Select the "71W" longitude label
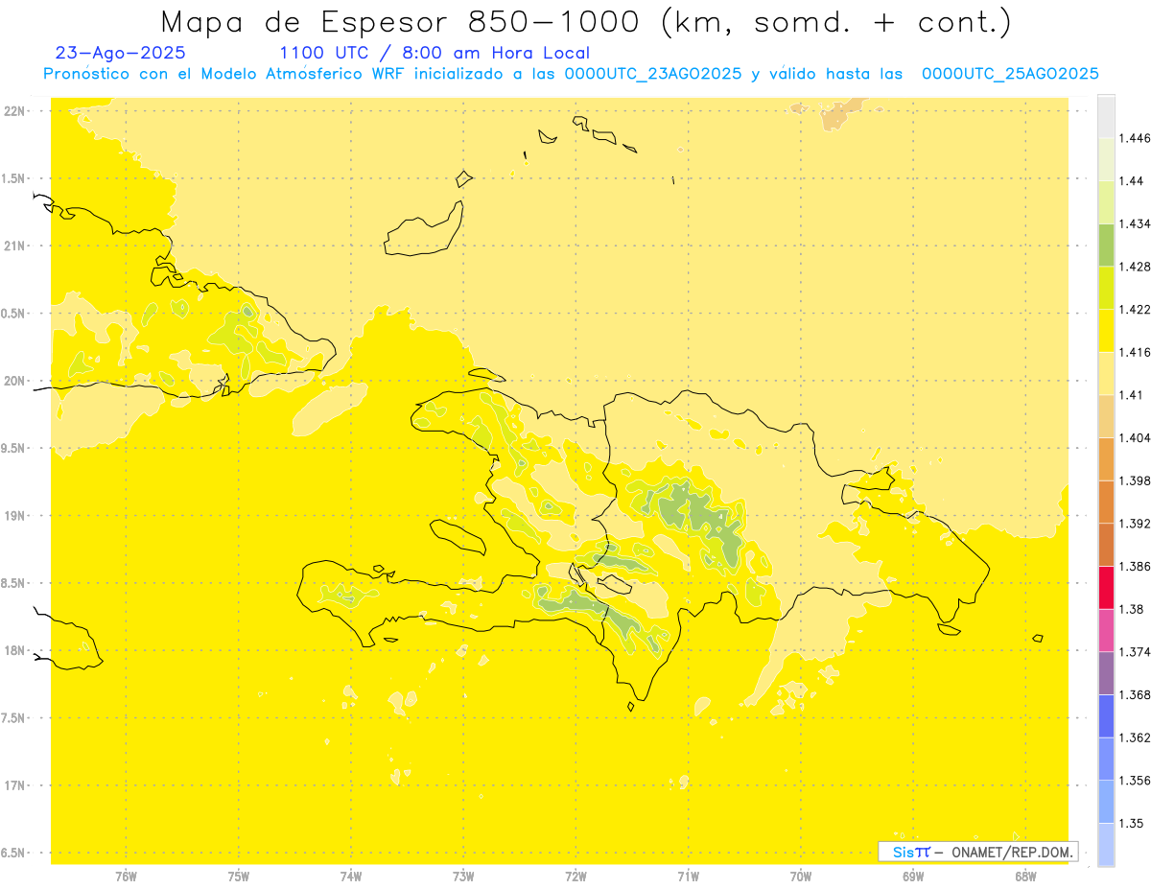This screenshot has height=889, width=1151. point(688,877)
